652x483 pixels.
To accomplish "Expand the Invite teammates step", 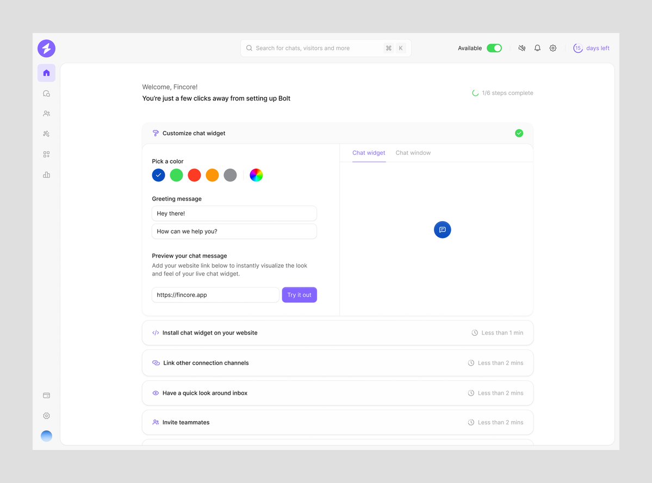I will (337, 422).
